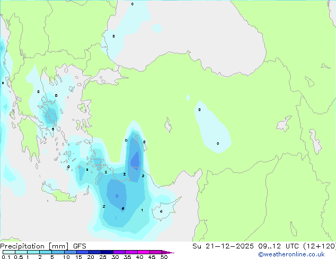Click the '09..12 UTC' time text
Screen dimensions: 336x259
coord(279,246)
